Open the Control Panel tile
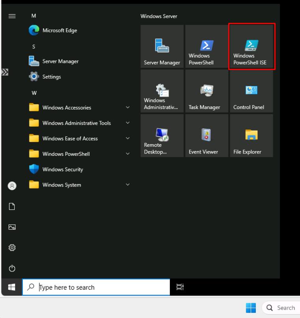300x318 pixels. tap(252, 91)
